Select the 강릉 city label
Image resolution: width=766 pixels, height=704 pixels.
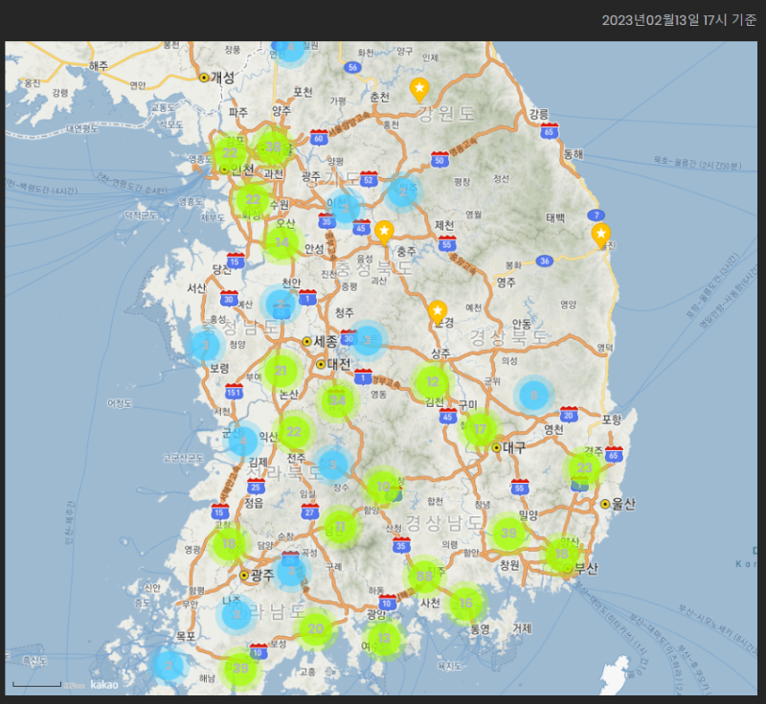coord(539,114)
